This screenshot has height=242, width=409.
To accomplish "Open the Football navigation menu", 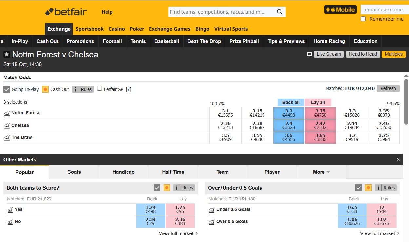I will (x=112, y=41).
